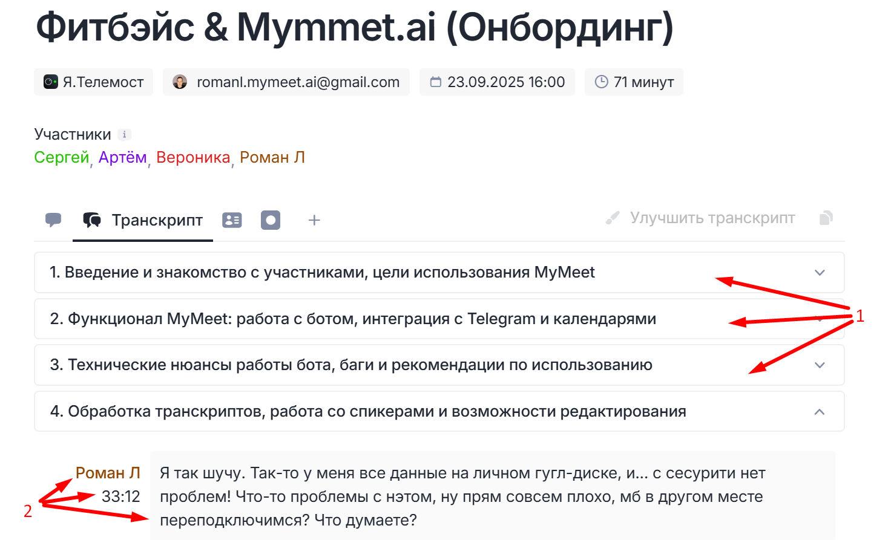Viewport: 888px width, 540px height.
Task: Select participant Сергей
Action: (x=62, y=157)
